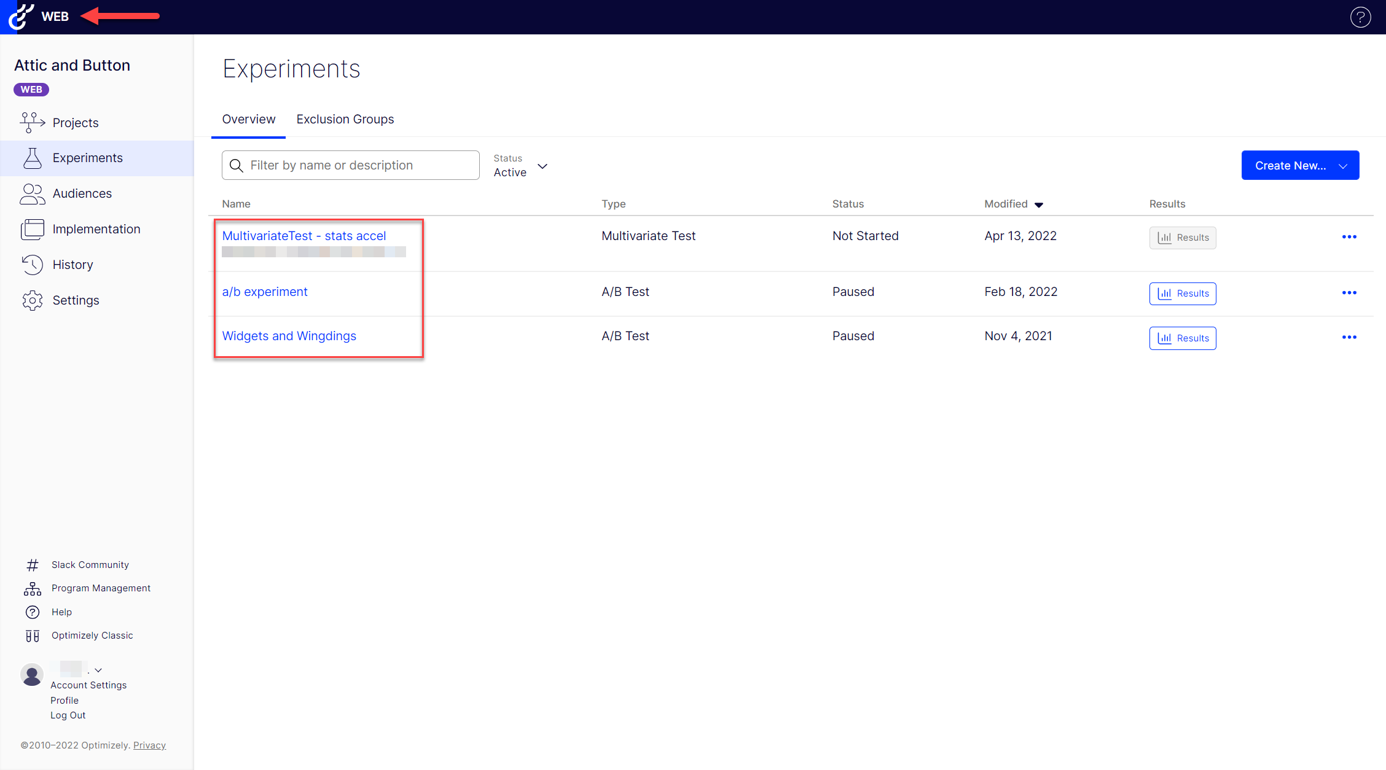1386x770 pixels.
Task: Click the user avatar icon
Action: pyautogui.click(x=32, y=674)
